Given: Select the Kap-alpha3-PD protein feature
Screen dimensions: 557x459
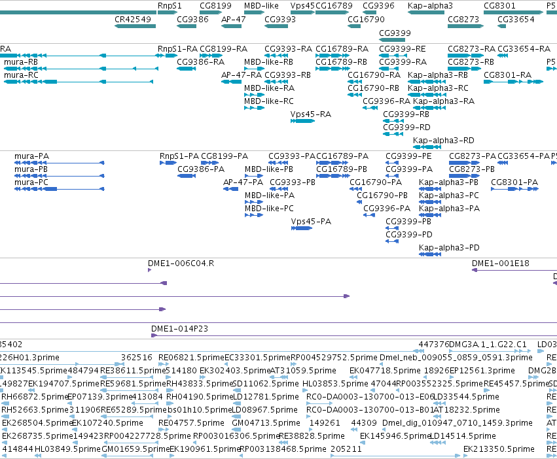Looking at the screenshot, I should tap(430, 254).
